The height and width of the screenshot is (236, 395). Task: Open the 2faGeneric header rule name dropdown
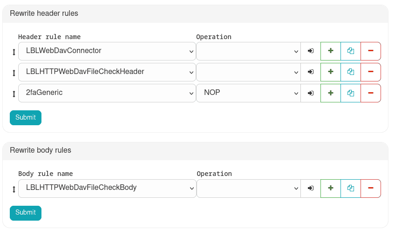(x=107, y=93)
